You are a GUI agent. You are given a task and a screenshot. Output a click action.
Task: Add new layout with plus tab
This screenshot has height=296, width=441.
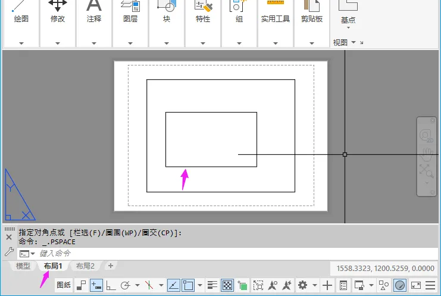[x=111, y=266]
